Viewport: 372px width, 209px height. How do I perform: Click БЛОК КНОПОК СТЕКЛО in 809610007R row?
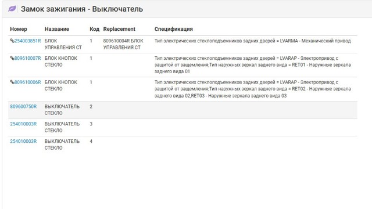click(x=60, y=62)
